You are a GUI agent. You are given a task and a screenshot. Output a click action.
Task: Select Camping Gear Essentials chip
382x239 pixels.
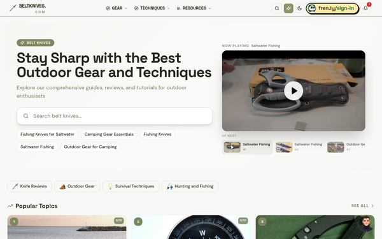coord(109,134)
